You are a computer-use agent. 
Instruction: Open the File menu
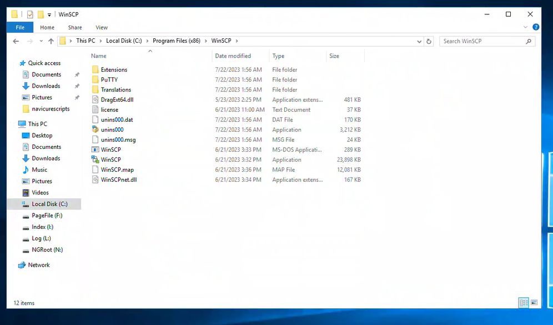[x=20, y=27]
